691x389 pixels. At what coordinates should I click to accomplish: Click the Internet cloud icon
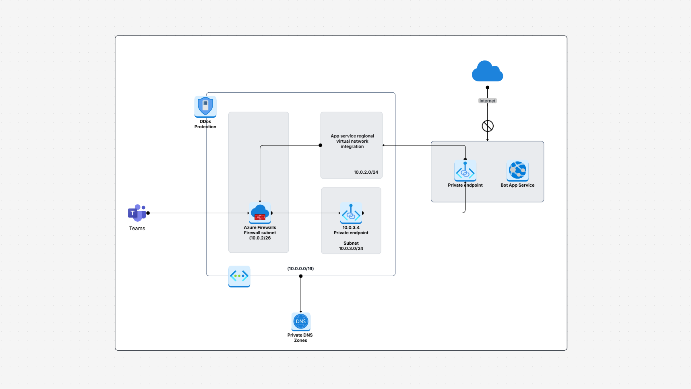tap(487, 71)
